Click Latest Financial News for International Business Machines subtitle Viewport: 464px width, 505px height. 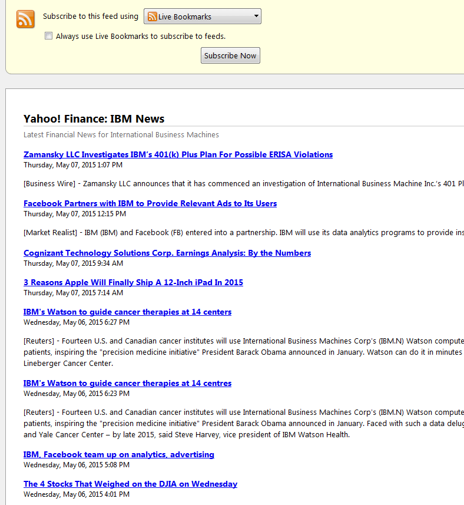(121, 134)
